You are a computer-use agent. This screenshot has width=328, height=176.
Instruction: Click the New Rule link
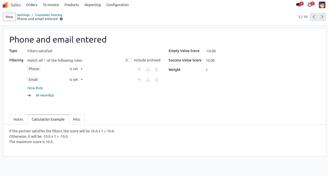coord(35,88)
